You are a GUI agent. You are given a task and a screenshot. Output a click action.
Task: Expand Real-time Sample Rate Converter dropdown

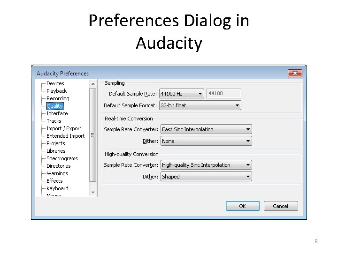pyautogui.click(x=206, y=129)
